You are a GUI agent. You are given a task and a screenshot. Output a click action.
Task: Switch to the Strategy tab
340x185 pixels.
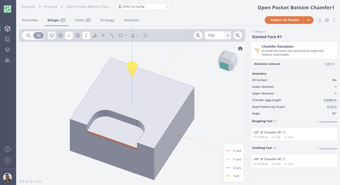pos(107,20)
